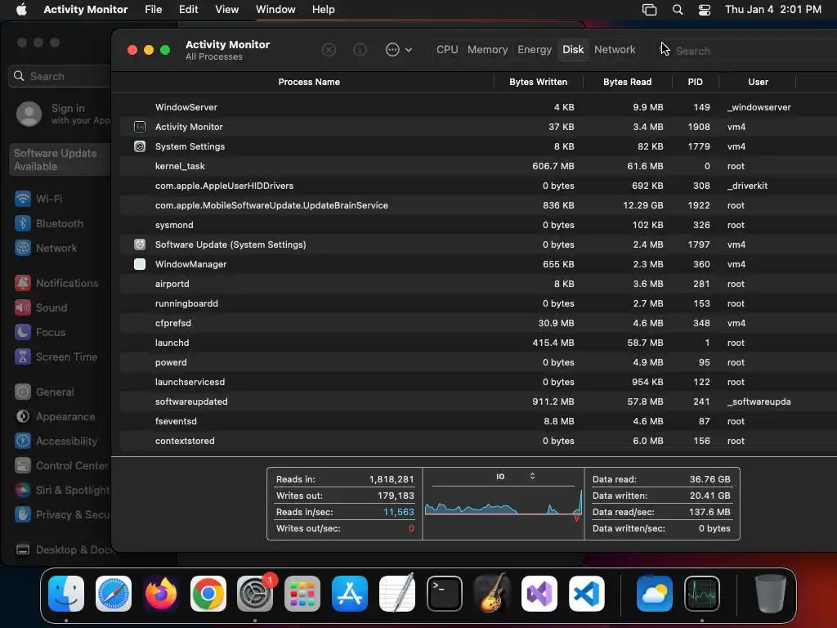Open Launchpad from the Dock
The width and height of the screenshot is (837, 628).
tap(302, 594)
